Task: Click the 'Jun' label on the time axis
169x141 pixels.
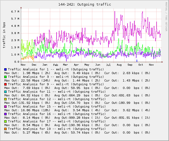Action: pyautogui.click(x=98, y=65)
